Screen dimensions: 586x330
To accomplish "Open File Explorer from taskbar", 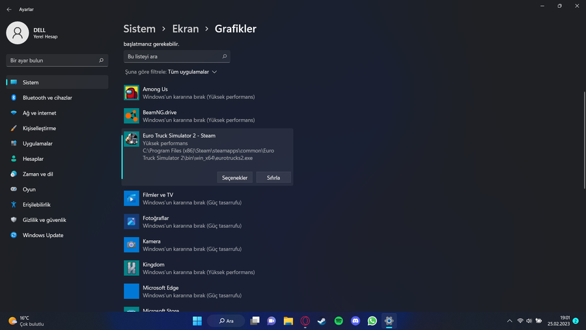I will [x=288, y=321].
